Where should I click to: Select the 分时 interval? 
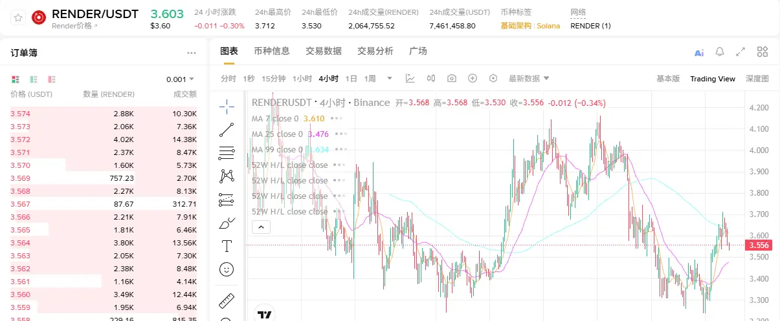[228, 79]
